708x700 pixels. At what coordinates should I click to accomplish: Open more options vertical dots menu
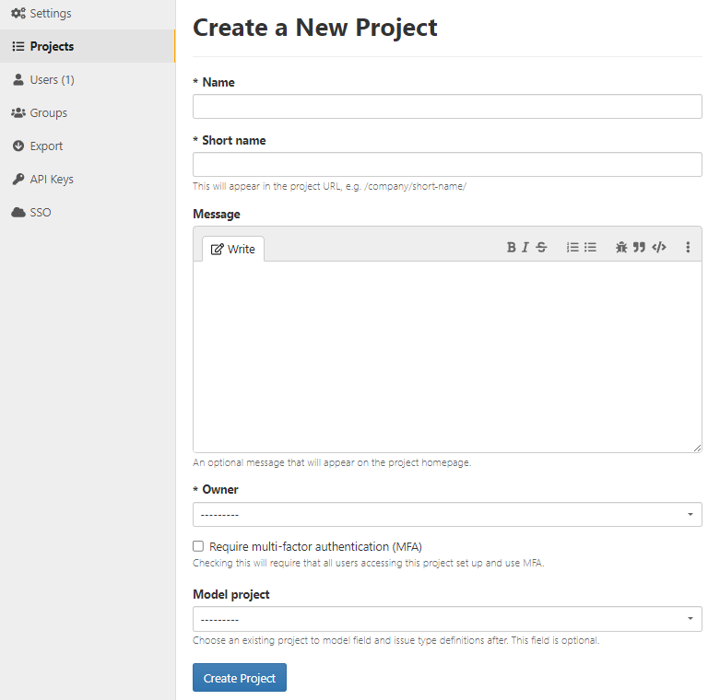click(688, 247)
